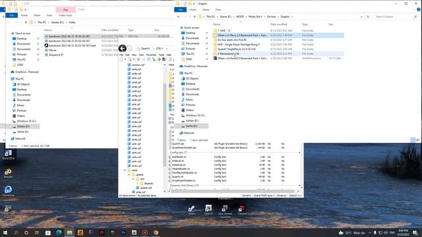Click the green arrow icon in OpenIV toolbar
This screenshot has height=237, width=422.
(x=159, y=59)
